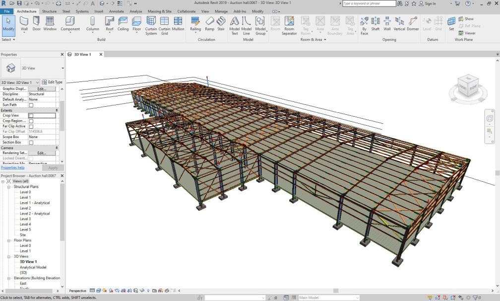Select the Door tool

[36, 24]
